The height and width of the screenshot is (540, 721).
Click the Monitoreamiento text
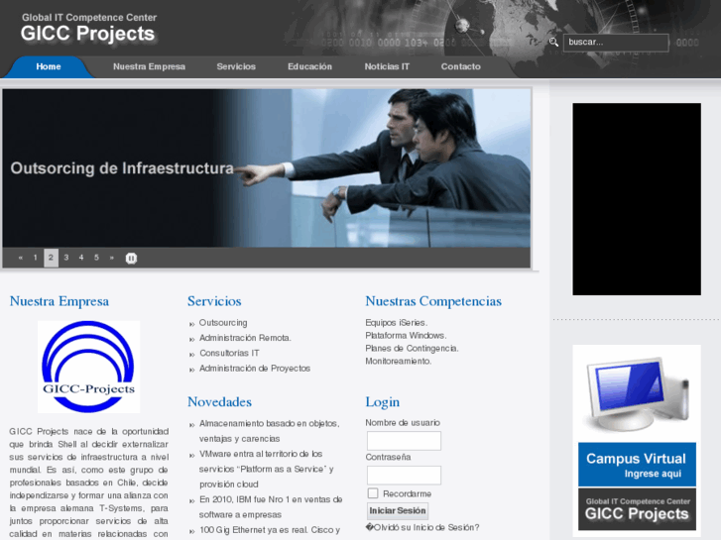tap(399, 362)
